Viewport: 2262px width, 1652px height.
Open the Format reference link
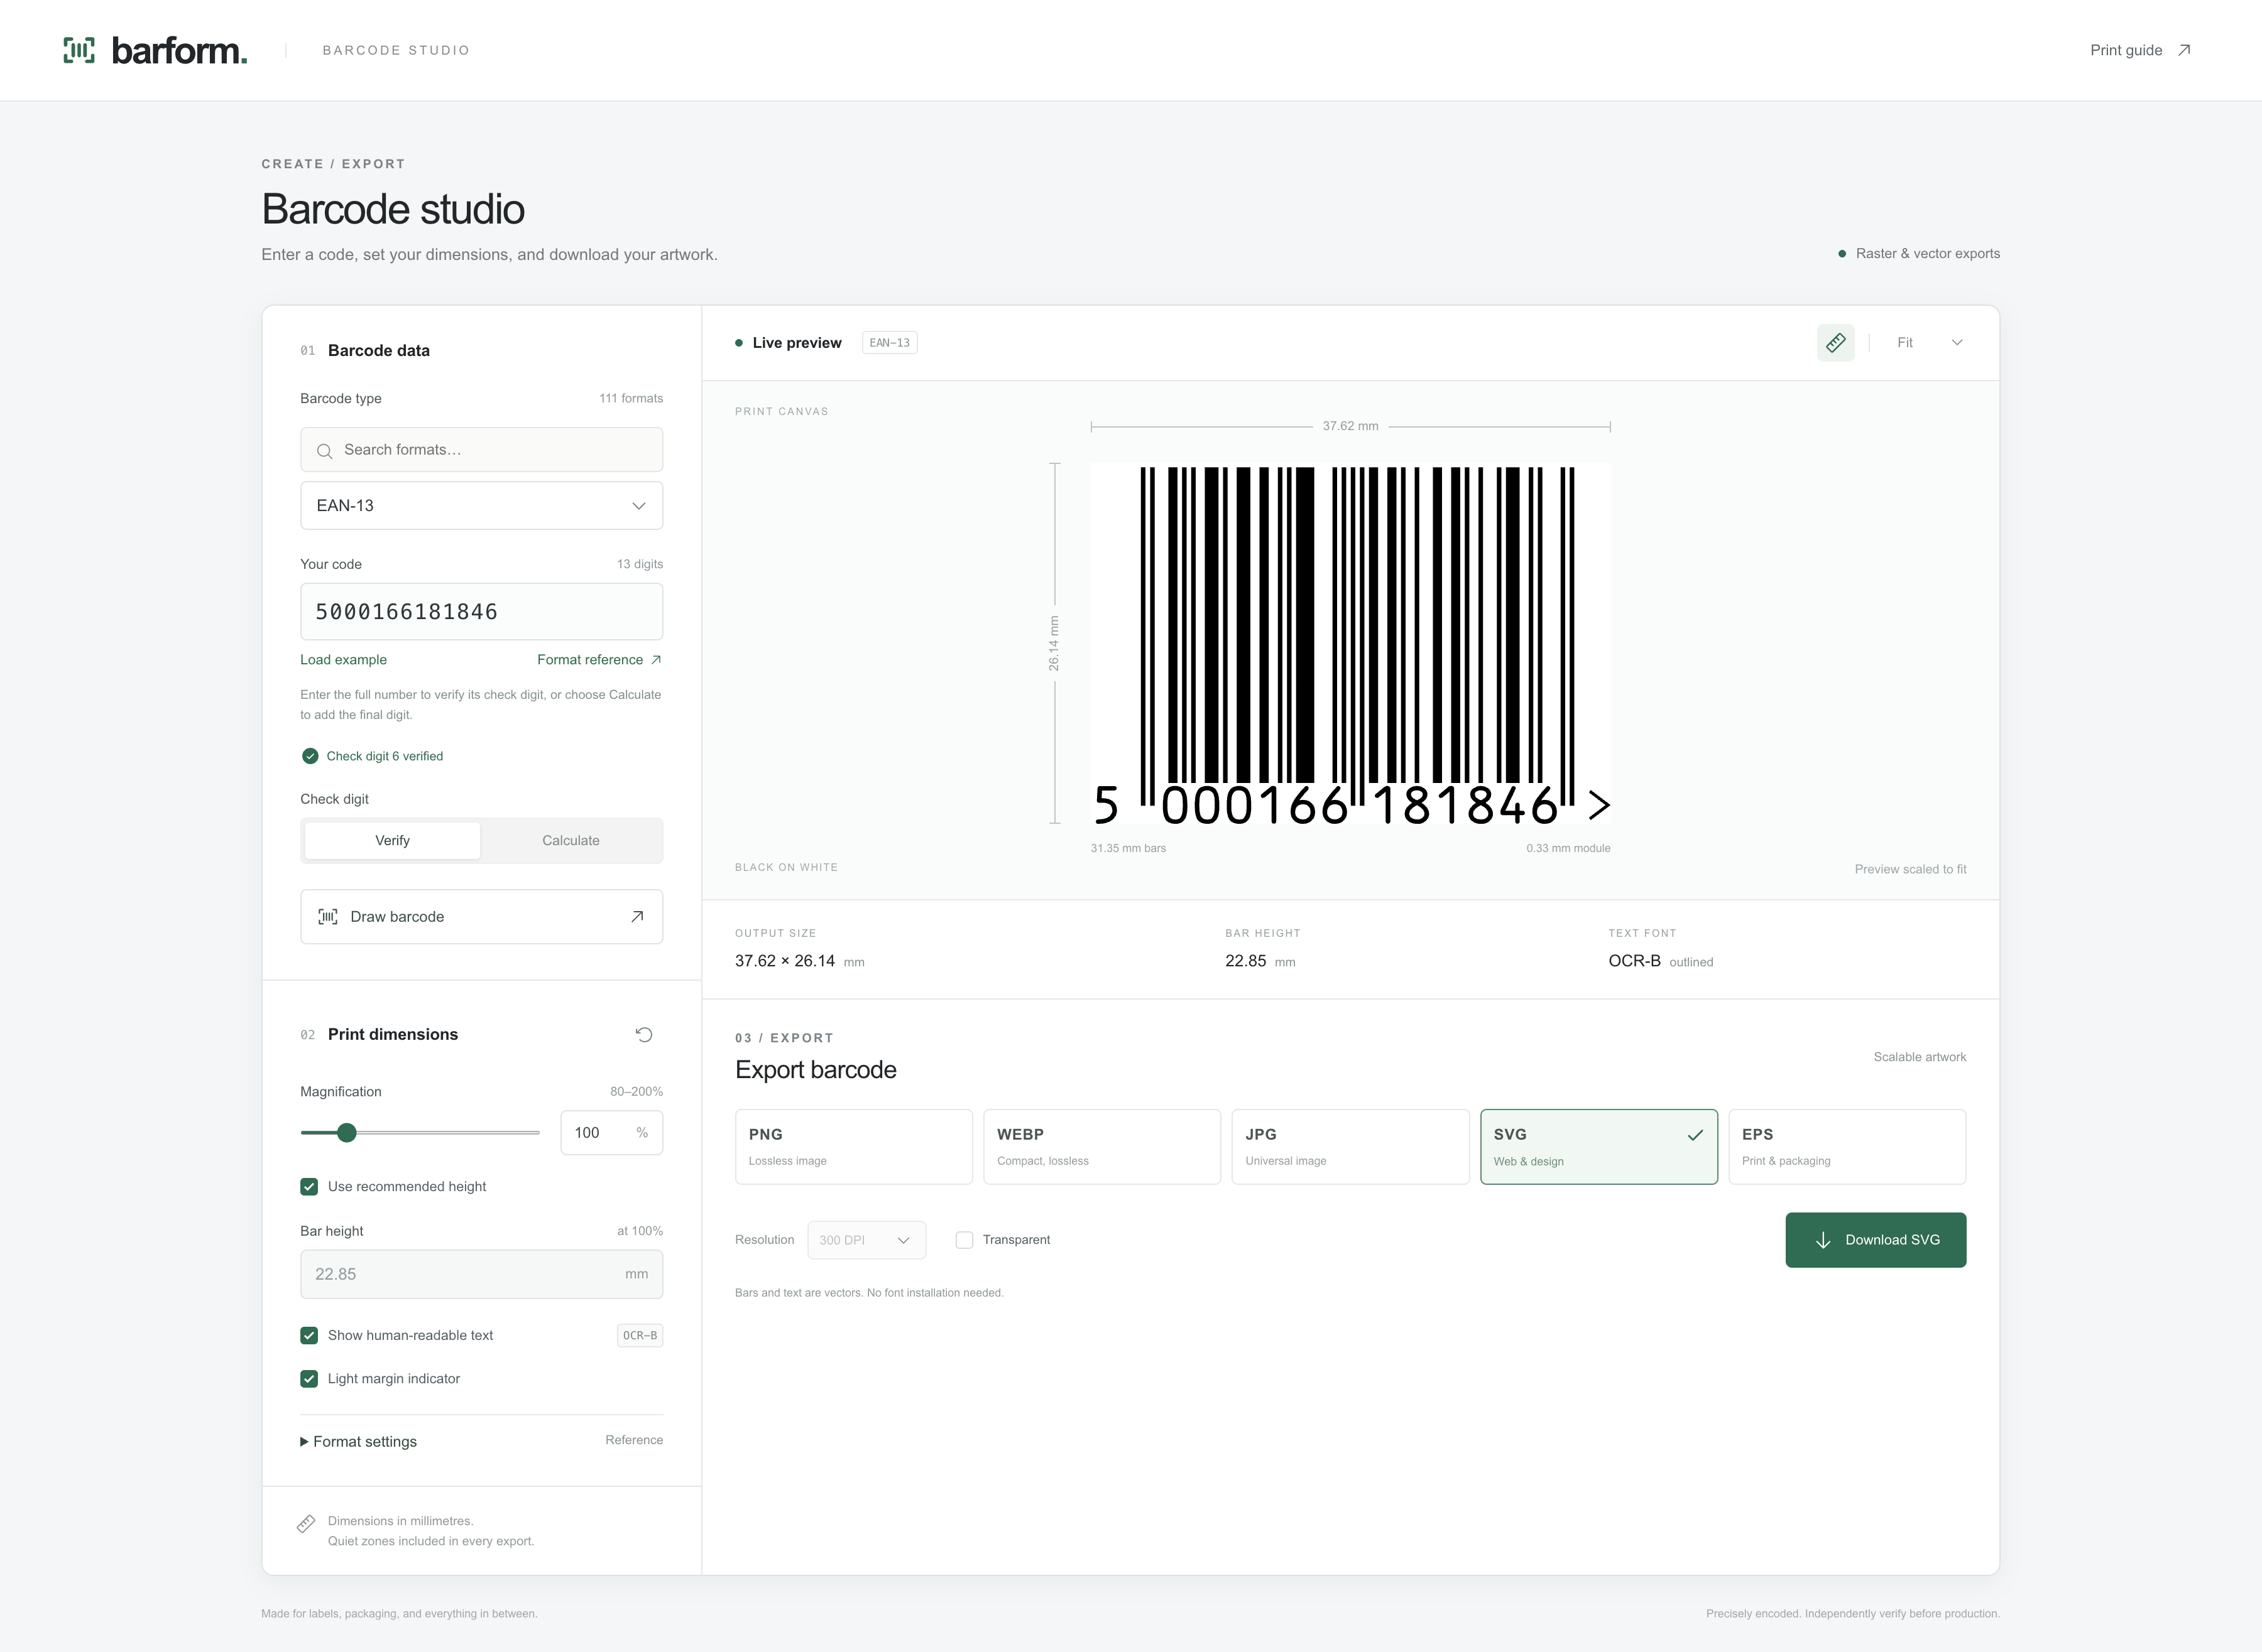click(x=599, y=660)
